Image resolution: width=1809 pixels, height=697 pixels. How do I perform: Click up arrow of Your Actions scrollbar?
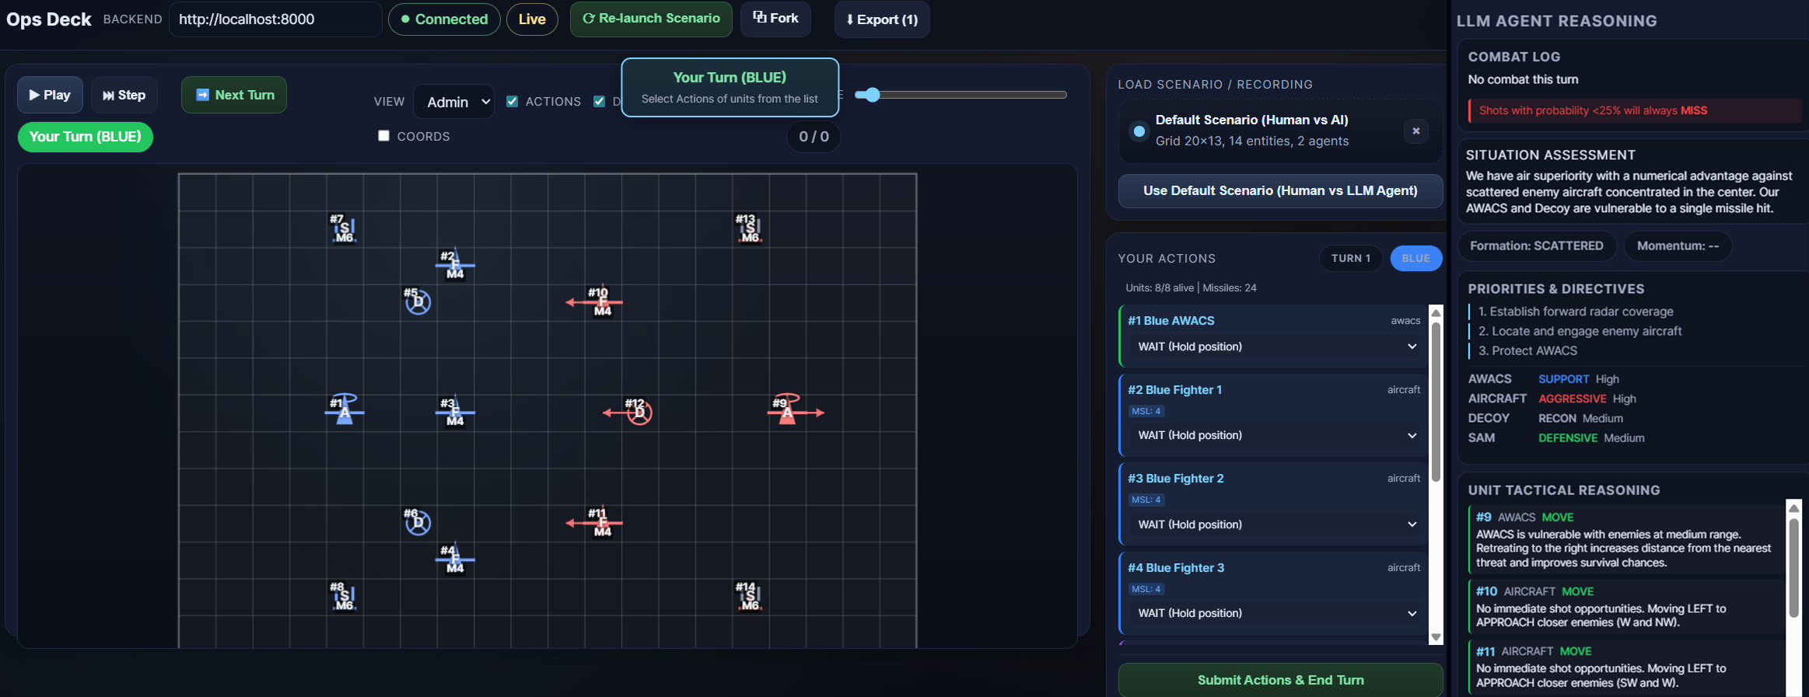pyautogui.click(x=1436, y=312)
